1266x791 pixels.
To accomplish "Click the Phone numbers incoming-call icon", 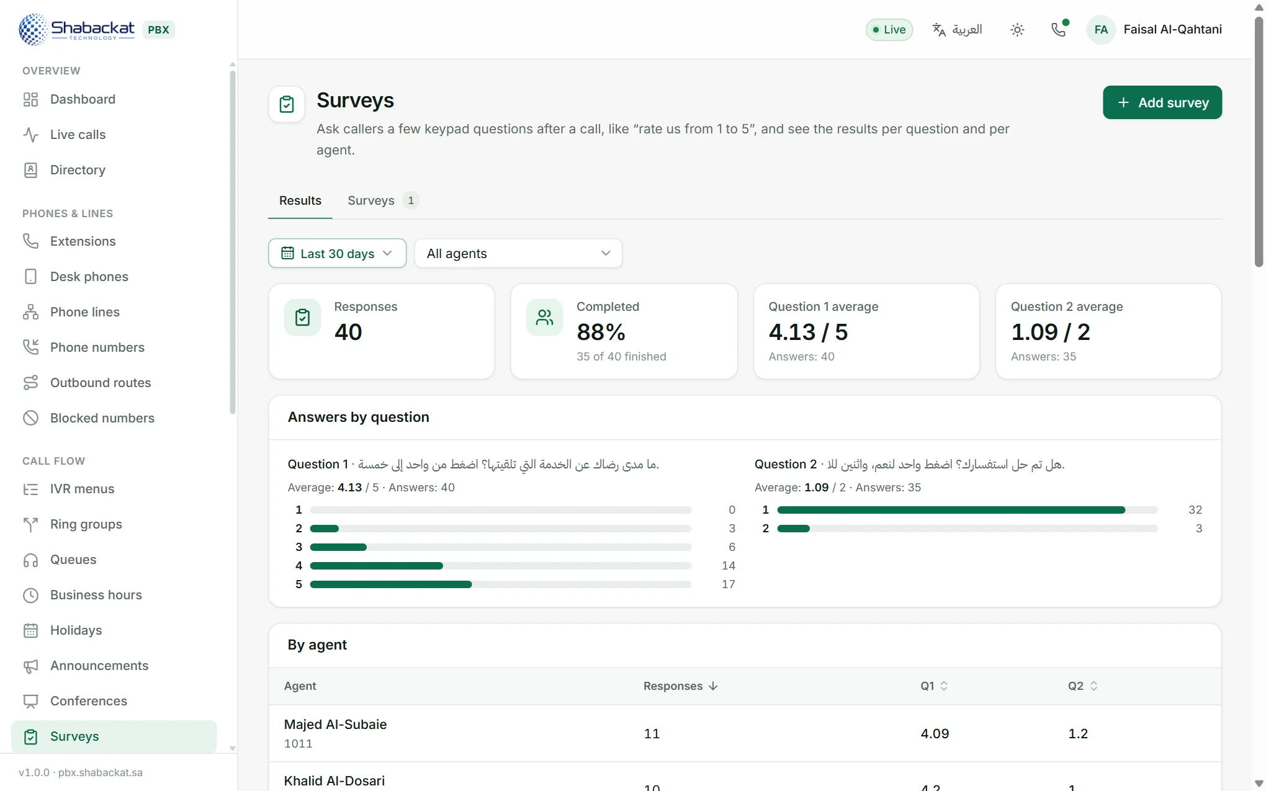I will pos(30,347).
